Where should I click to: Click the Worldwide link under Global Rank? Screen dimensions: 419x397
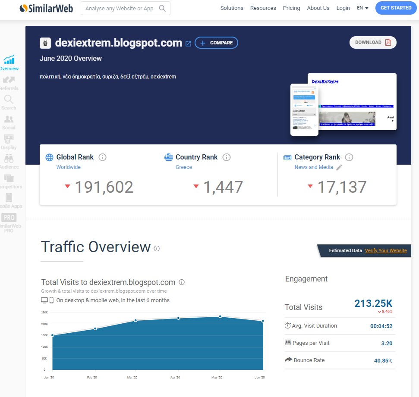(69, 167)
